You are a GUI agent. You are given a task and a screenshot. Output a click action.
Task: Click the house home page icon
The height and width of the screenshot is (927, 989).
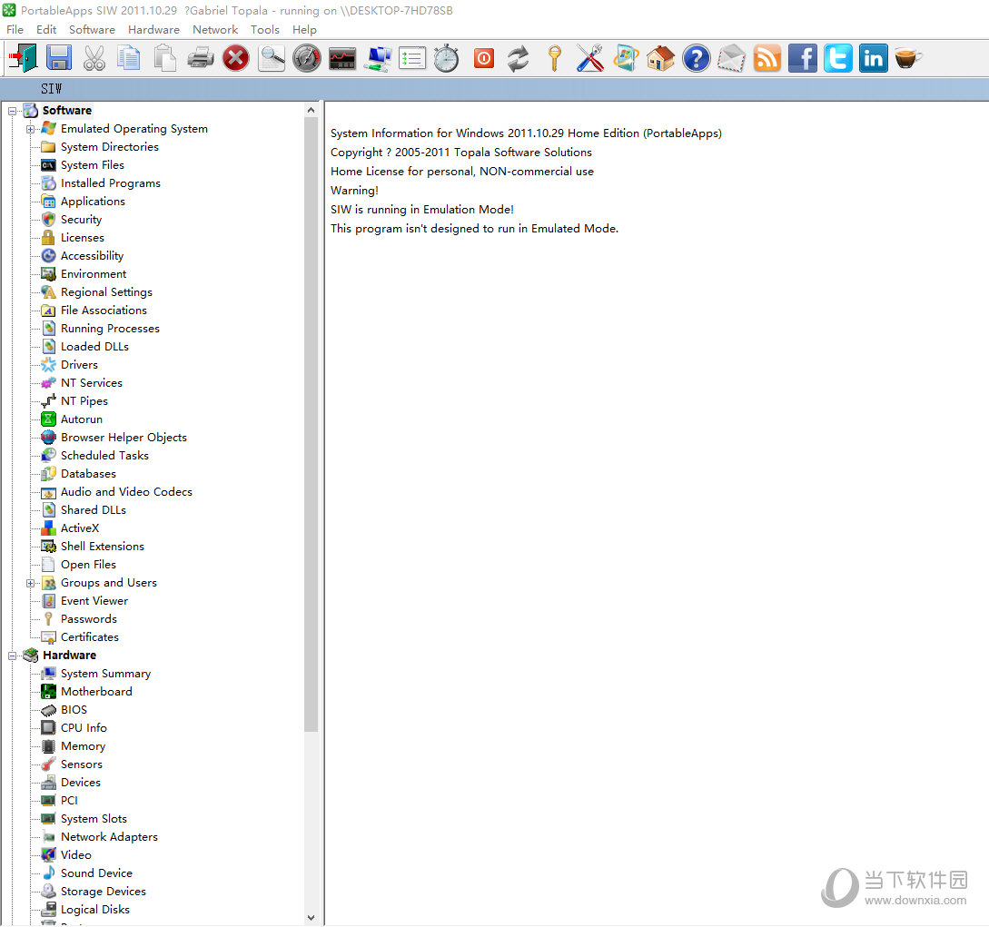[x=661, y=59]
